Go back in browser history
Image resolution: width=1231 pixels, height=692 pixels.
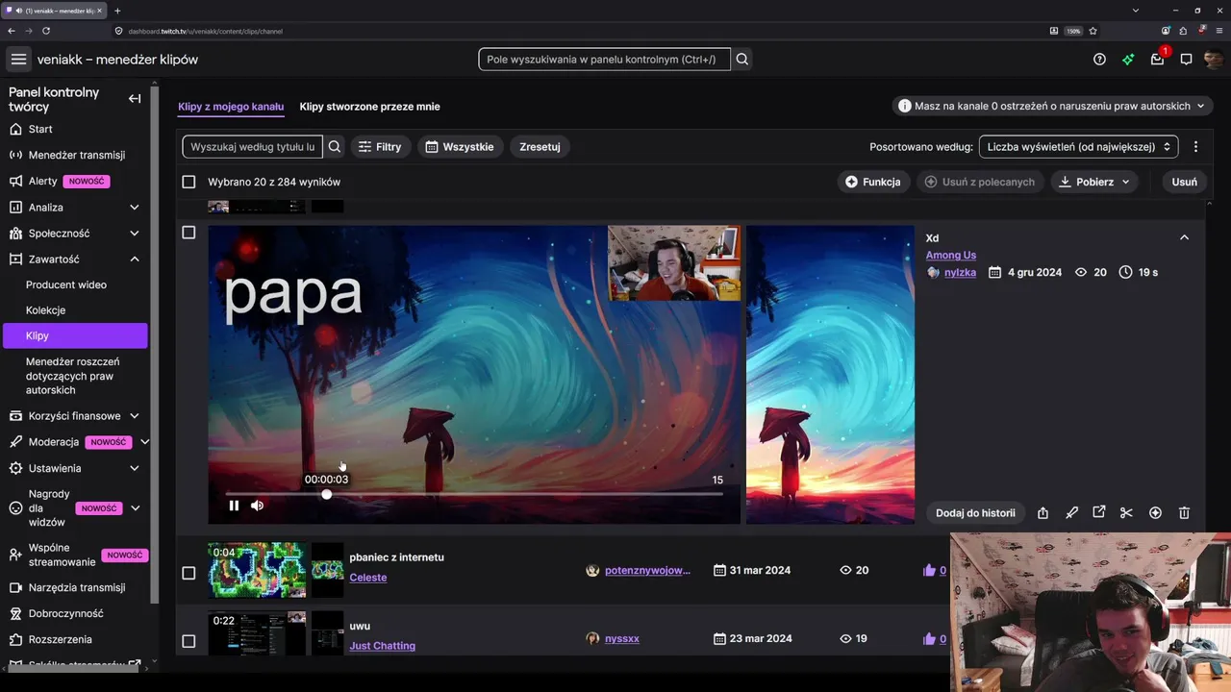coord(12,31)
